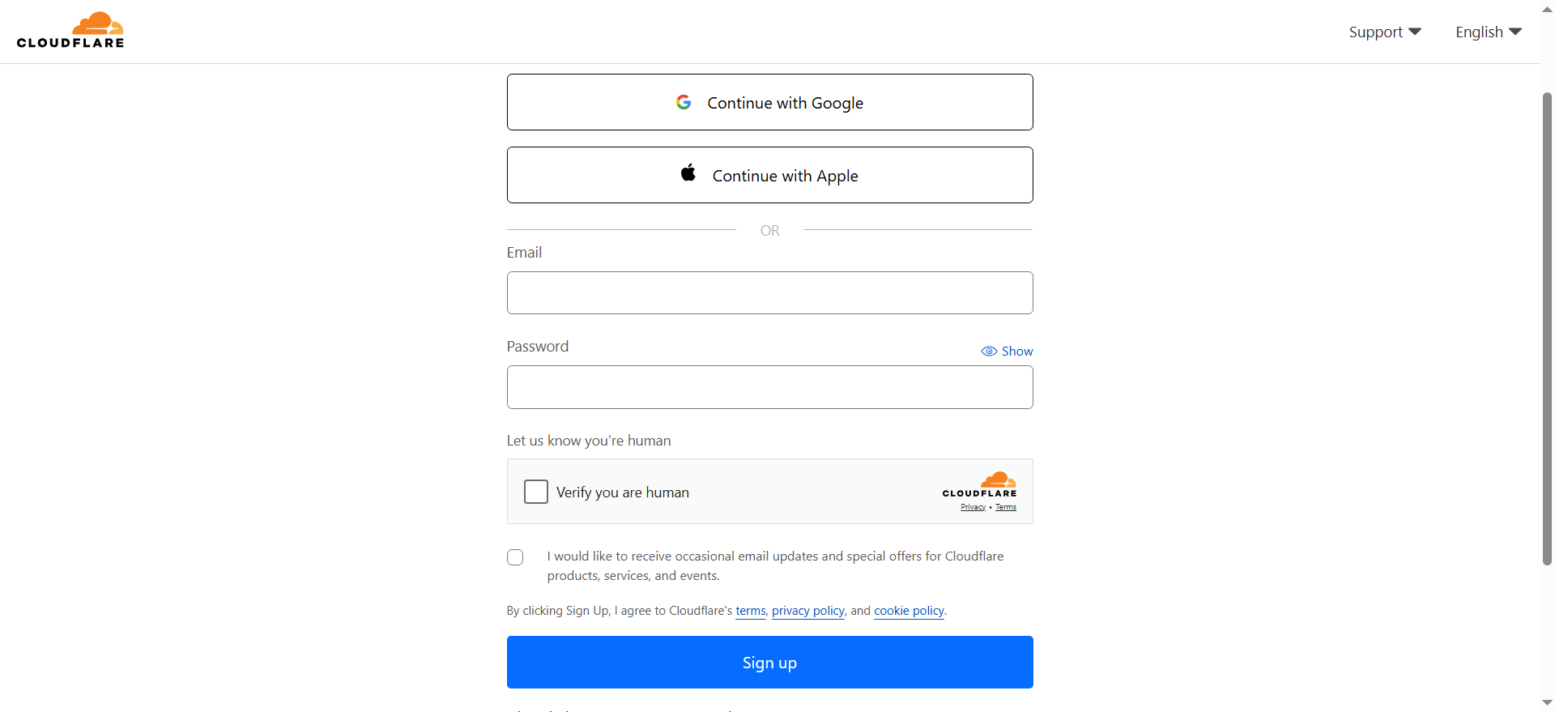Click the Password input field
Viewport: 1555px width, 712px height.
coord(770,387)
